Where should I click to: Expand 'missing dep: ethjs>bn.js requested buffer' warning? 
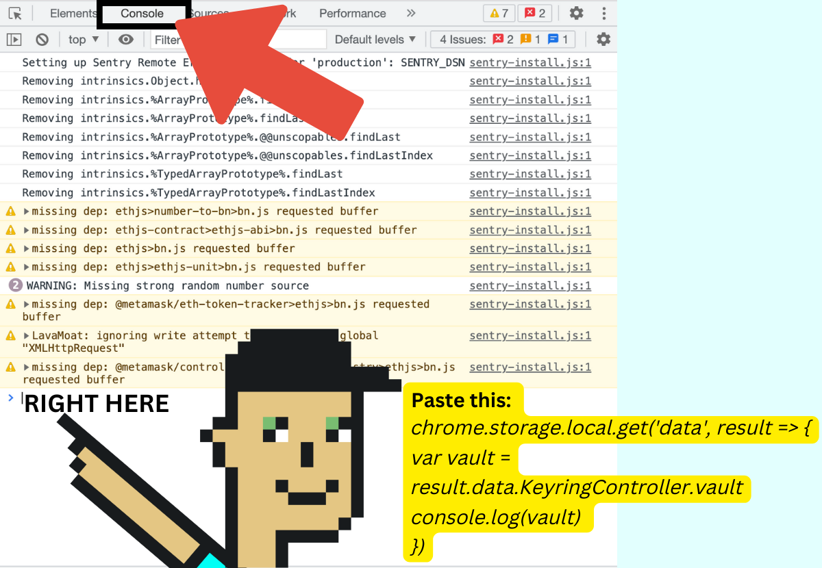(x=27, y=248)
